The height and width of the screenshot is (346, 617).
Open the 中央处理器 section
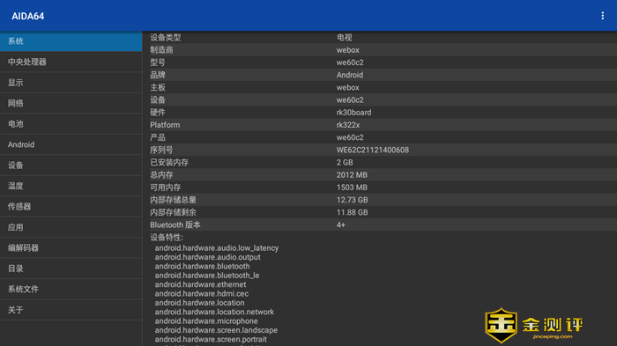click(x=71, y=63)
